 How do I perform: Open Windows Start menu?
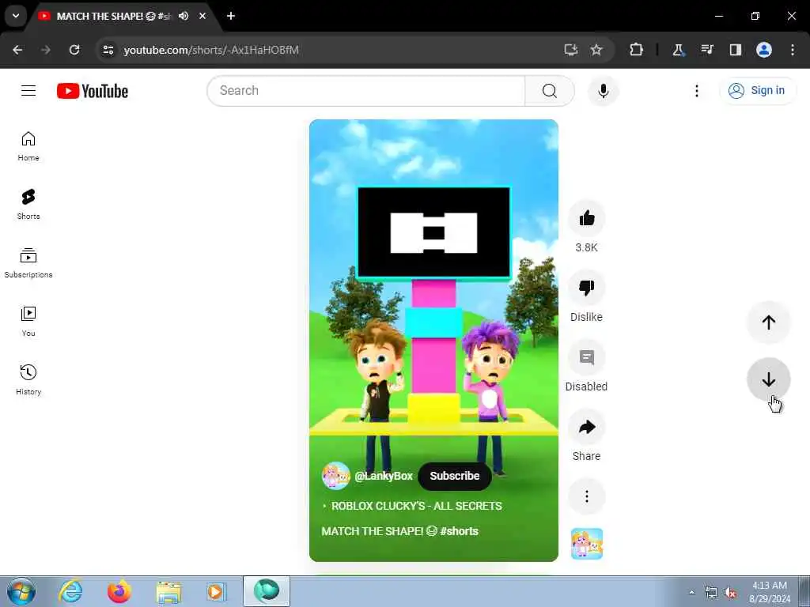[21, 591]
